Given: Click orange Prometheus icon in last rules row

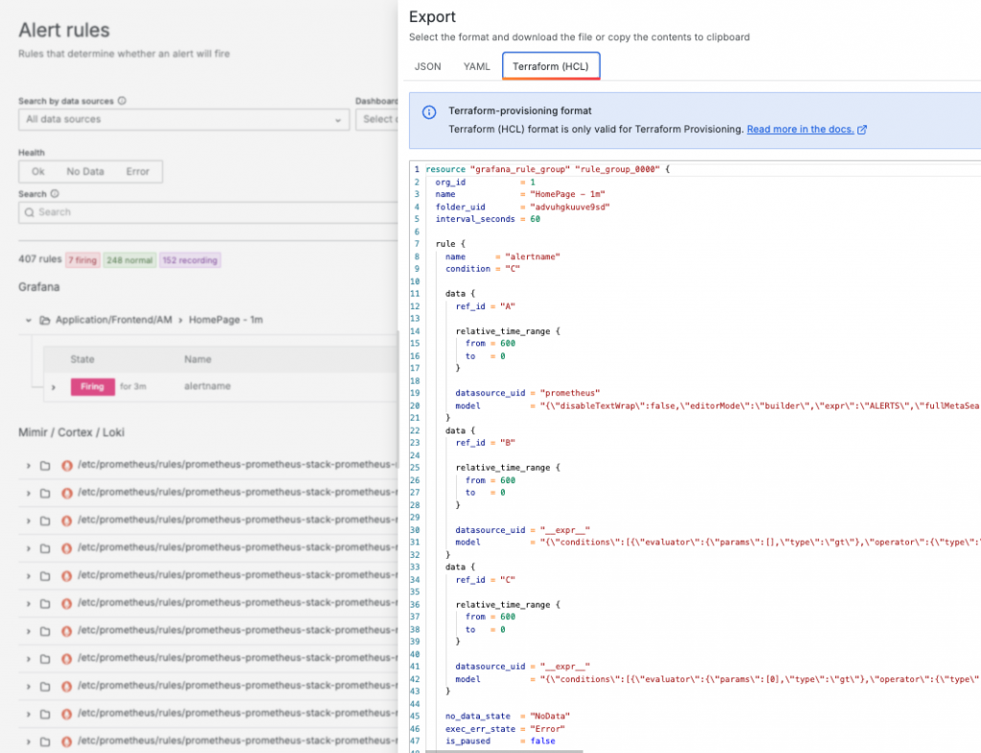Looking at the screenshot, I should 66,742.
